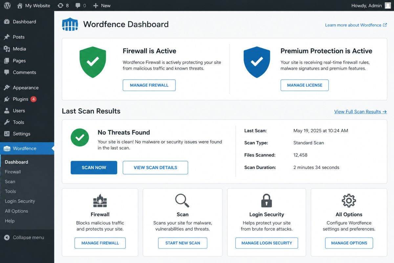Click the Wordfence fence icon in sidebar
The height and width of the screenshot is (263, 394).
coord(7,149)
